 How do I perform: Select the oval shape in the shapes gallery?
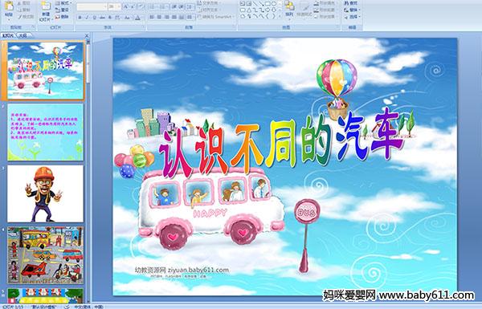click(273, 4)
